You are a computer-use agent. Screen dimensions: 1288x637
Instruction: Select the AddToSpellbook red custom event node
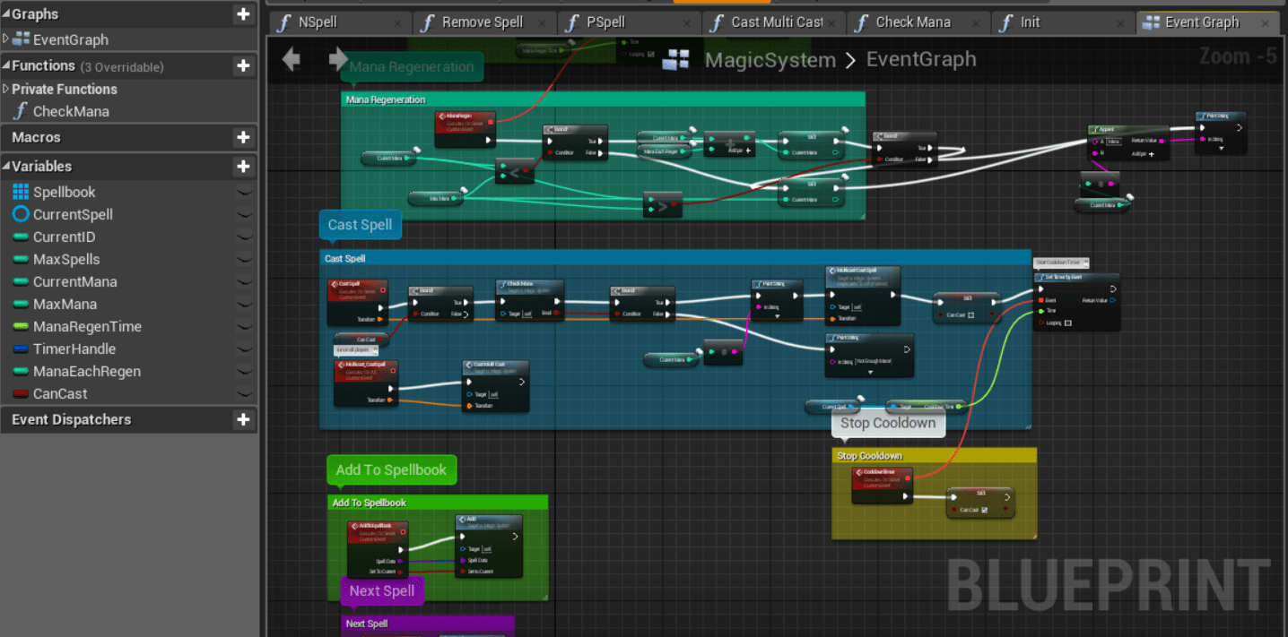pyautogui.click(x=378, y=549)
